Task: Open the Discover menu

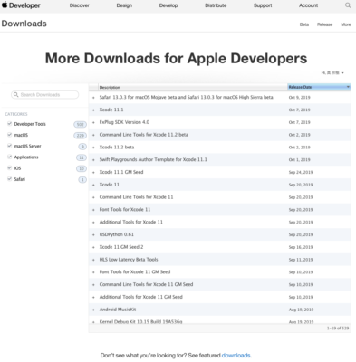Action: point(80,5)
